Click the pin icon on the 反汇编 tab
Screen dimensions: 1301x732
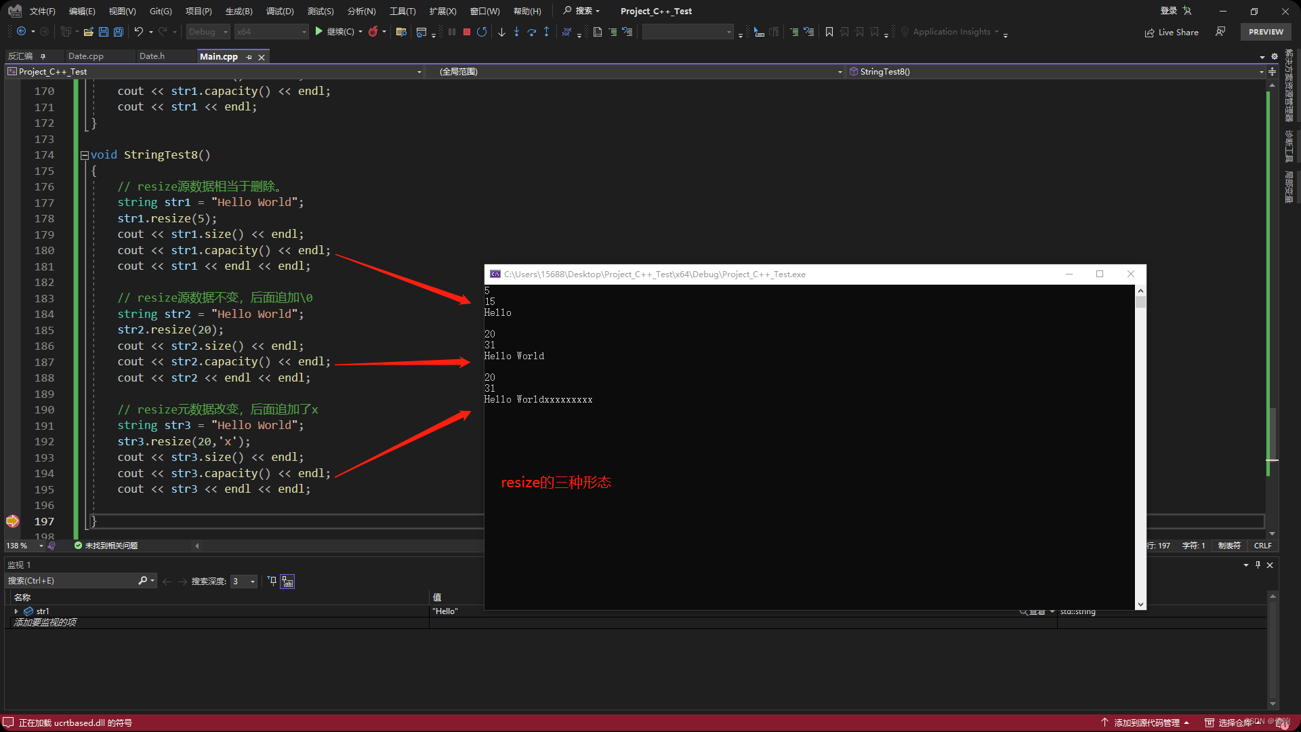coord(43,56)
